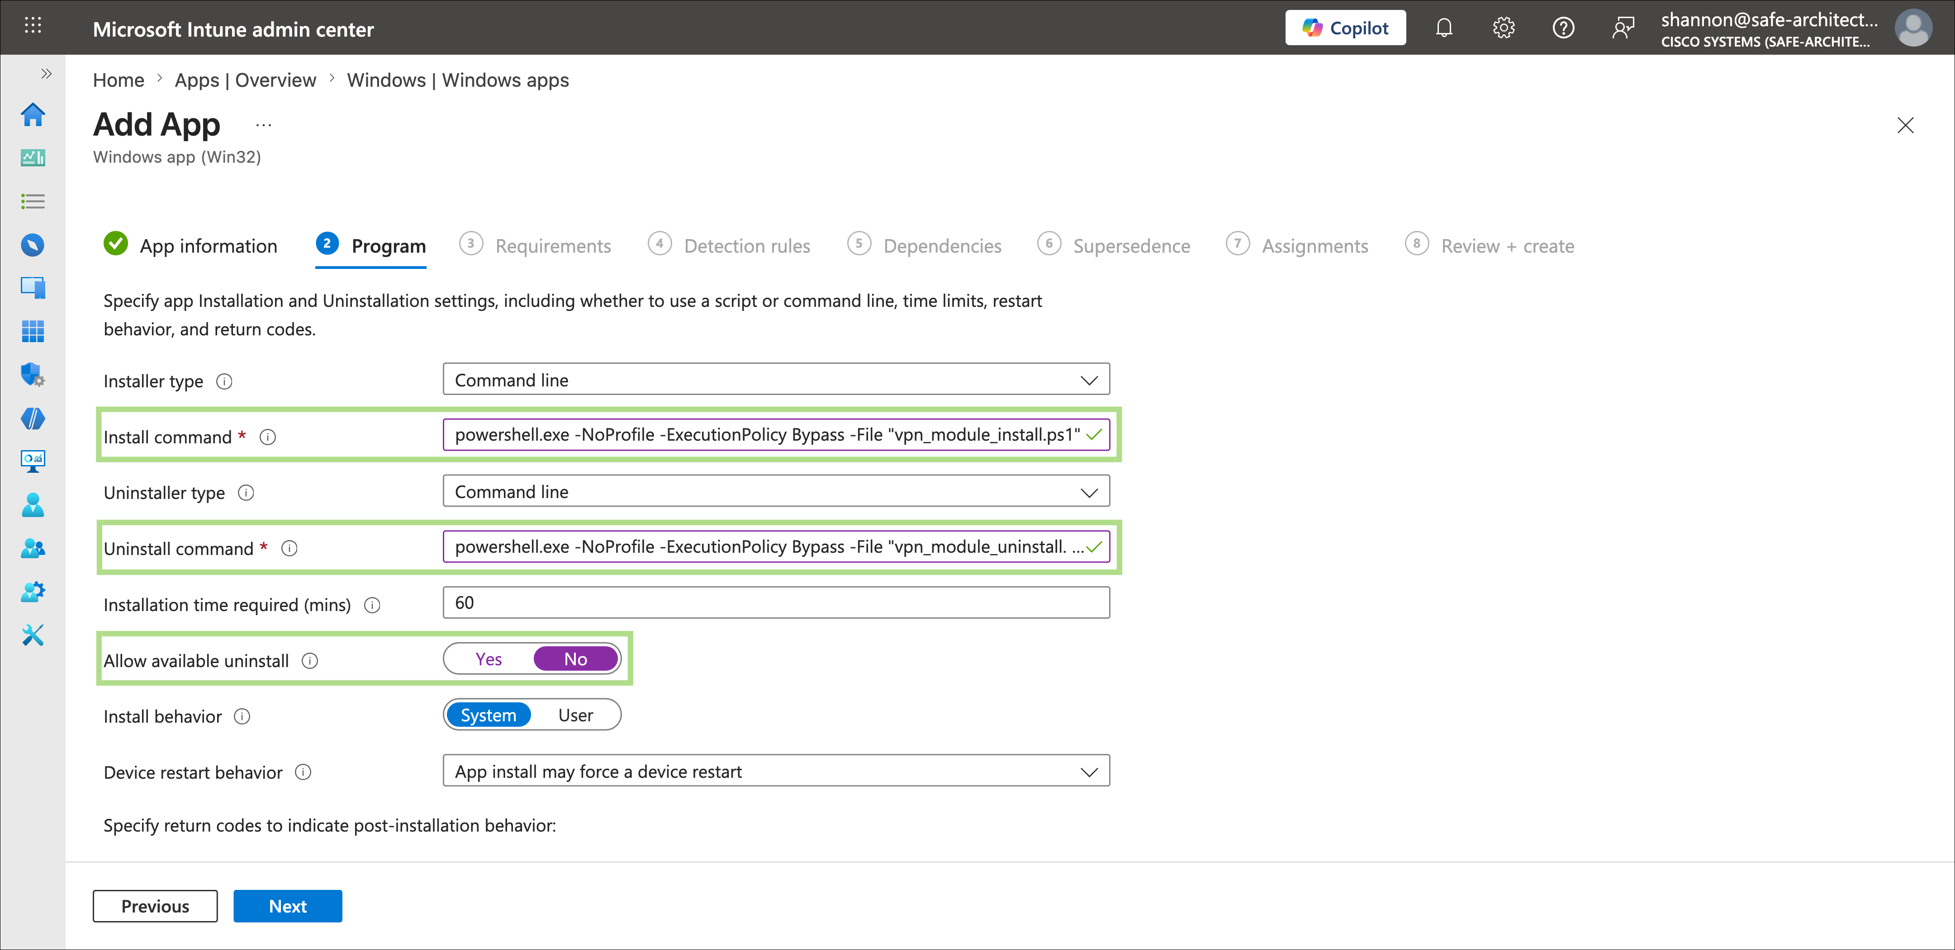Viewport: 1955px width, 950px height.
Task: Open the app launcher grid icon
Action: 33,26
